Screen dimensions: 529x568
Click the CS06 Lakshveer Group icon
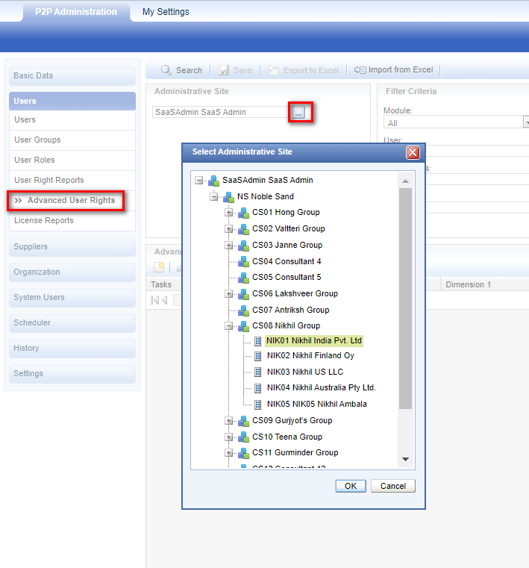[x=243, y=294]
